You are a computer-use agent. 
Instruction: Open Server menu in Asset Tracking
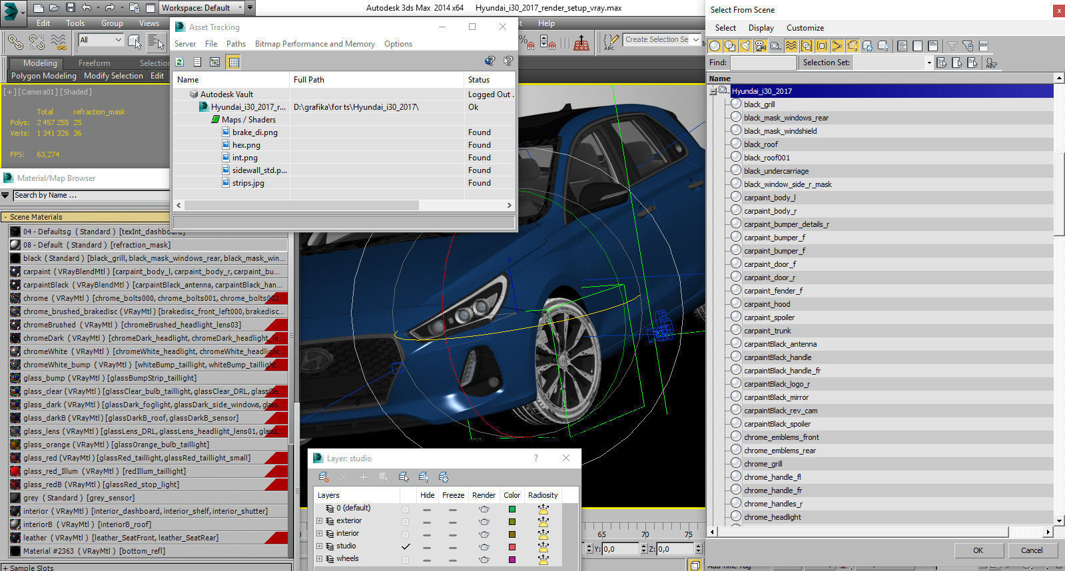pyautogui.click(x=185, y=44)
